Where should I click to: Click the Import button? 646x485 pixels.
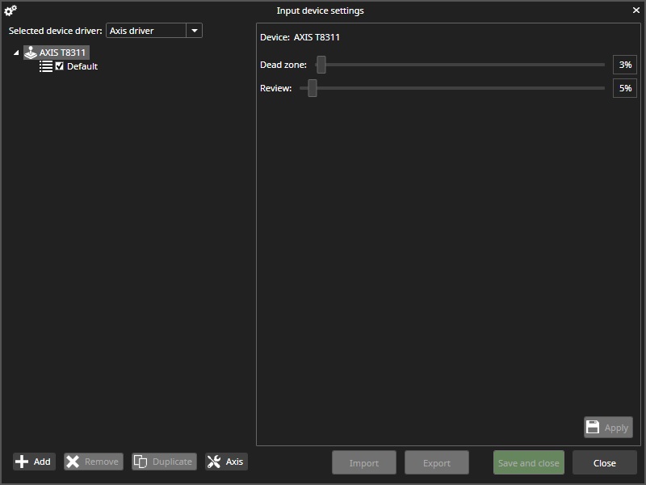[364, 462]
